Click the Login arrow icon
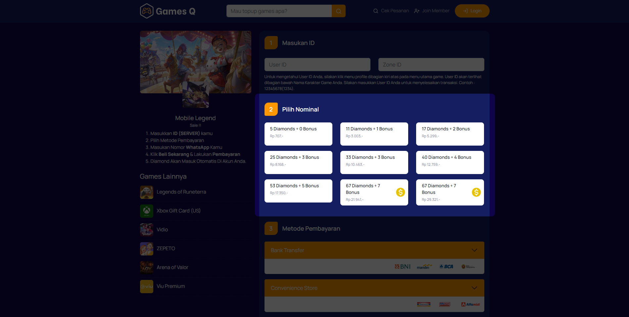Screen dimensions: 629x317 (465, 11)
